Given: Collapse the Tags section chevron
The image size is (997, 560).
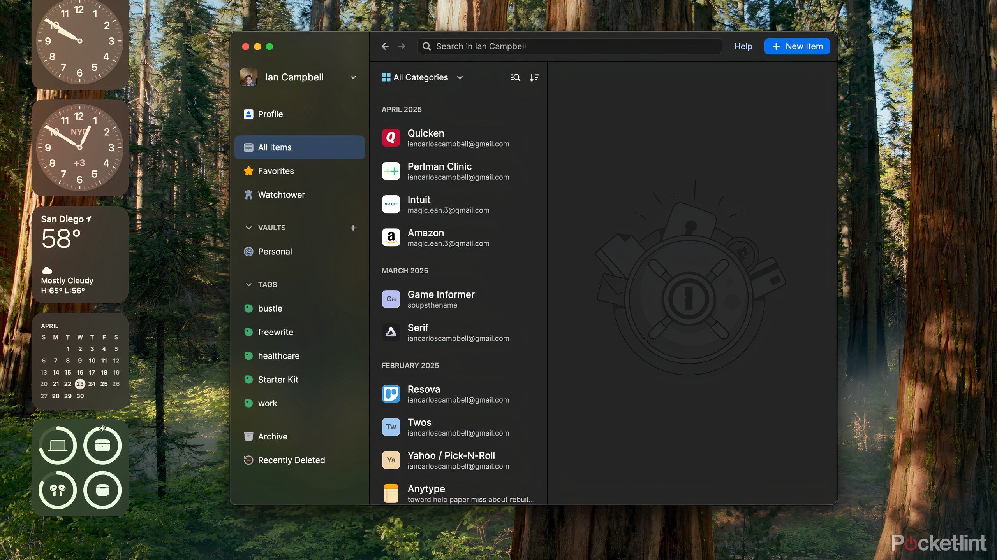Looking at the screenshot, I should [x=248, y=285].
